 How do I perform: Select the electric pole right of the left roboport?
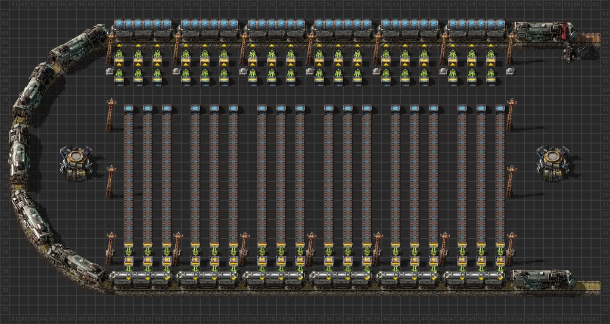coord(110,182)
